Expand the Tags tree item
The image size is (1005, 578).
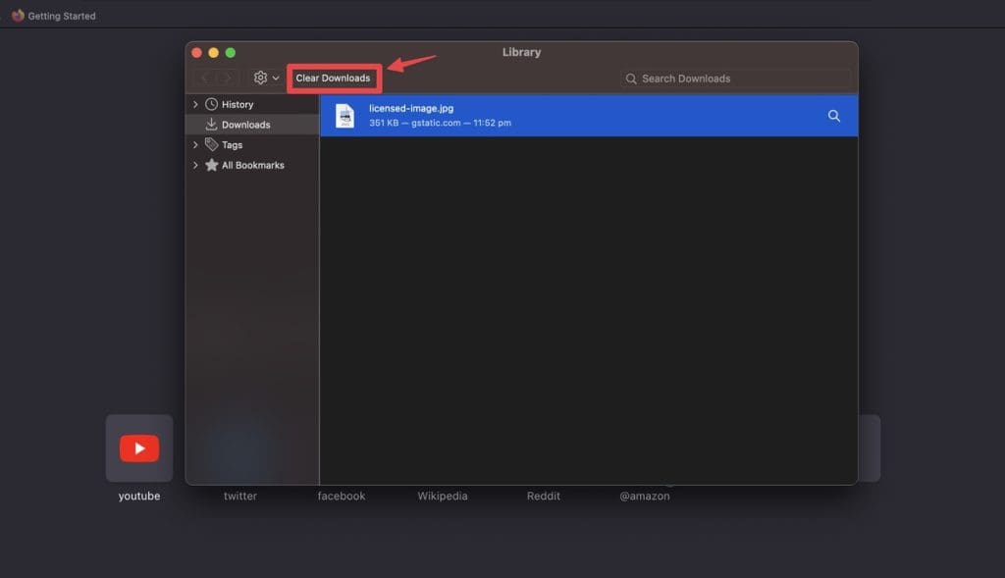click(195, 145)
